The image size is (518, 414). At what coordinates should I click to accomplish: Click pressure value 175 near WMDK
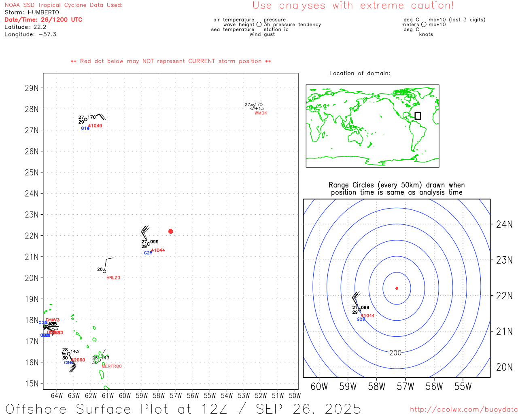(259, 104)
